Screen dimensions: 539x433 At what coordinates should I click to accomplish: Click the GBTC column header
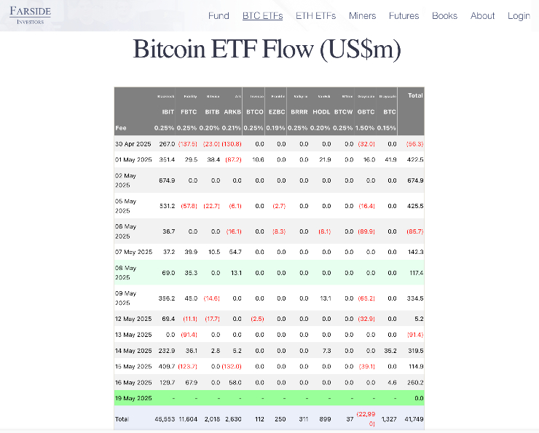click(366, 112)
